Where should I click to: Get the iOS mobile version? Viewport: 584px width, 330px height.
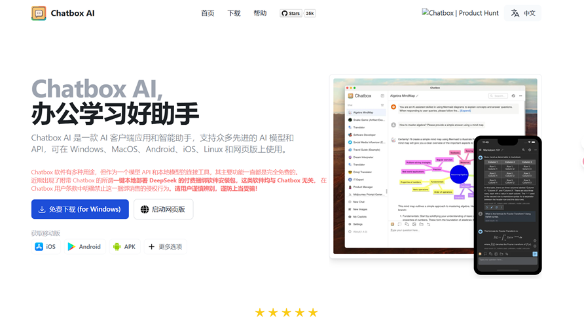[46, 247]
